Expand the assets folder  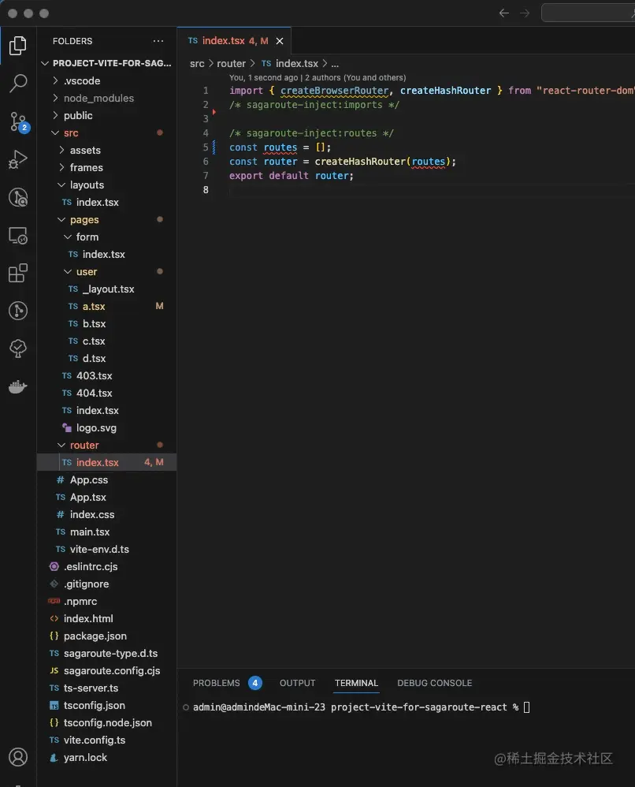pos(107,150)
